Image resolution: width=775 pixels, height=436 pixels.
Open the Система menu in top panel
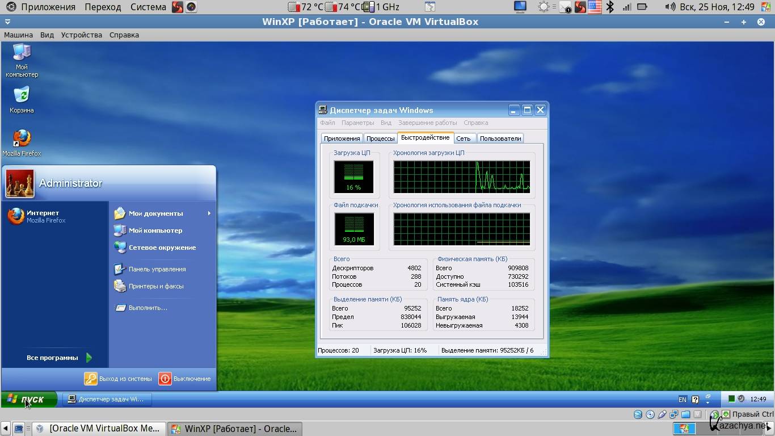148,7
